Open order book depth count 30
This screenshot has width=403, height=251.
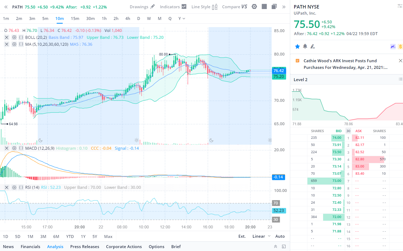tap(348, 131)
